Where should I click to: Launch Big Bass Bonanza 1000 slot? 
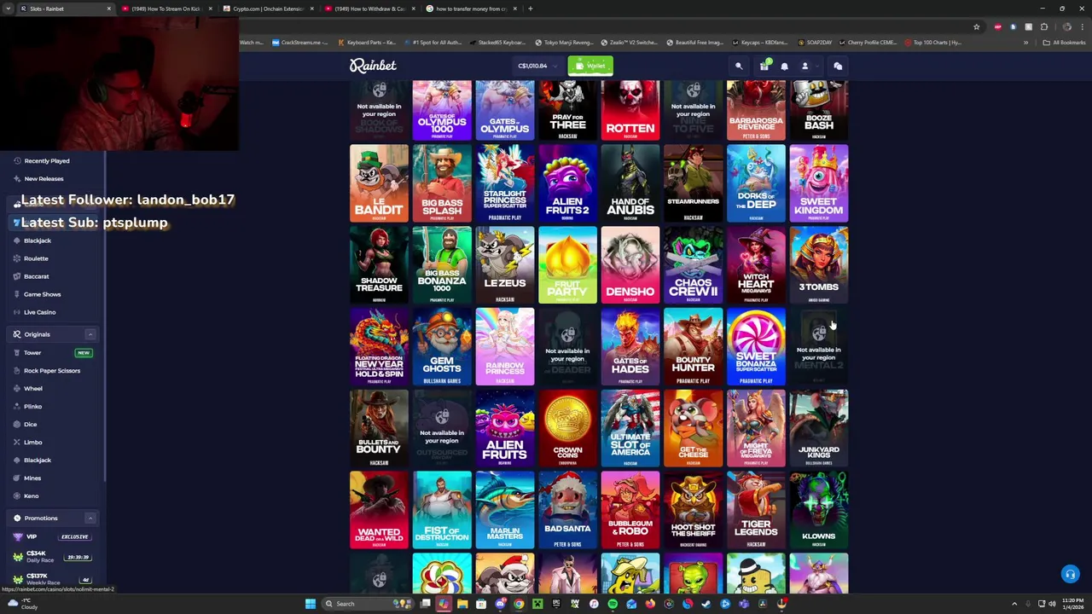tap(442, 265)
